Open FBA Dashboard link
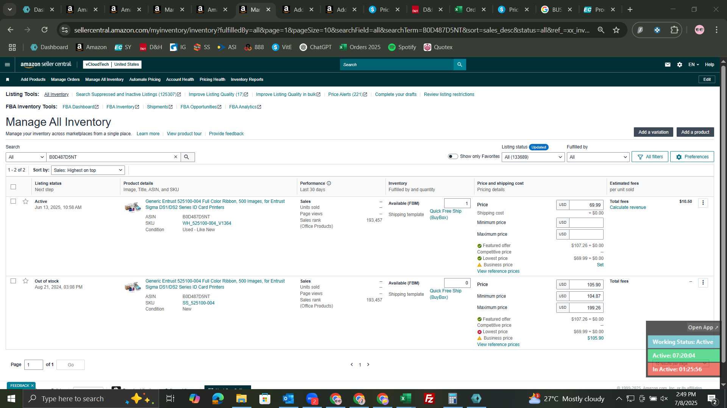The height and width of the screenshot is (408, 727). (80, 107)
